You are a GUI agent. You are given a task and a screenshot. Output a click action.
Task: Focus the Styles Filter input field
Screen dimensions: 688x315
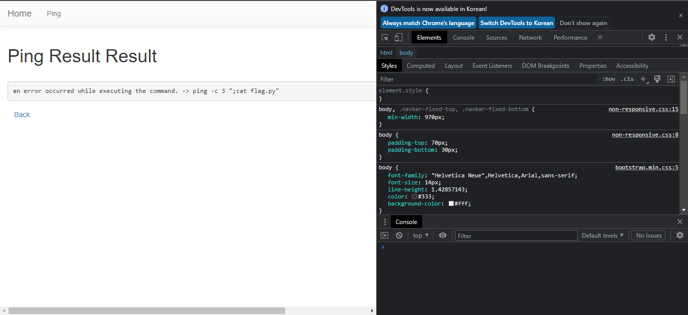click(x=488, y=79)
